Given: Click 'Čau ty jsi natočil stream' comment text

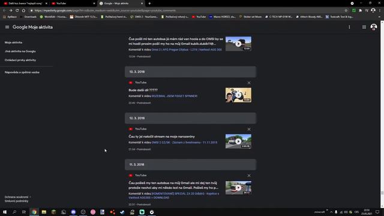Looking at the screenshot, I should 161,136.
